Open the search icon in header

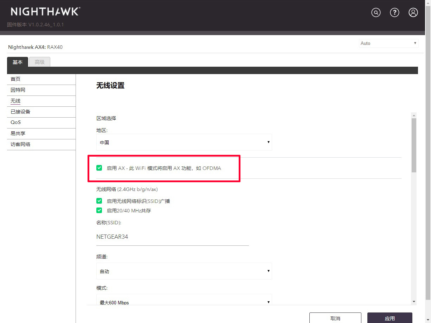[376, 13]
